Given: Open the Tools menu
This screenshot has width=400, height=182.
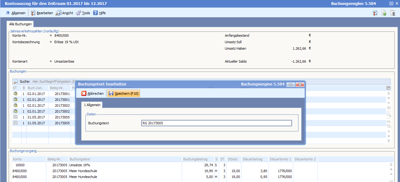Looking at the screenshot, I should 83,13.
